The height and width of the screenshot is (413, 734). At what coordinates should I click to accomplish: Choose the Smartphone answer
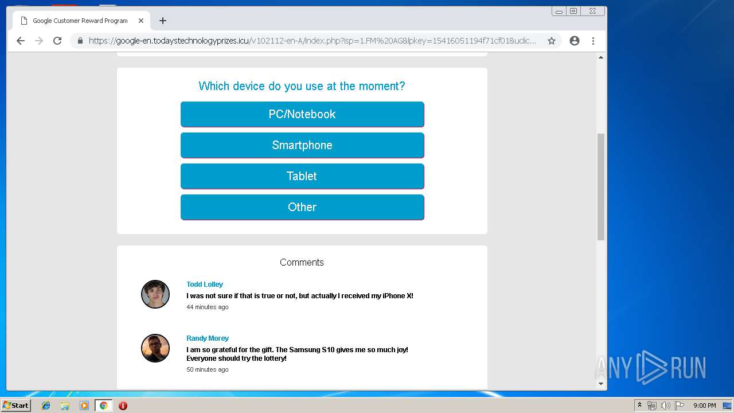(302, 145)
